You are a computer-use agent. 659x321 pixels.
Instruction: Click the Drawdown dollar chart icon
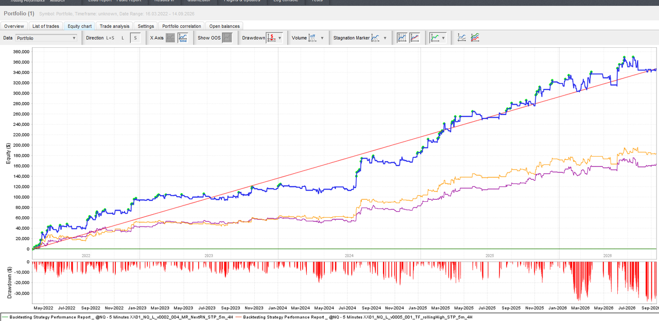(271, 37)
